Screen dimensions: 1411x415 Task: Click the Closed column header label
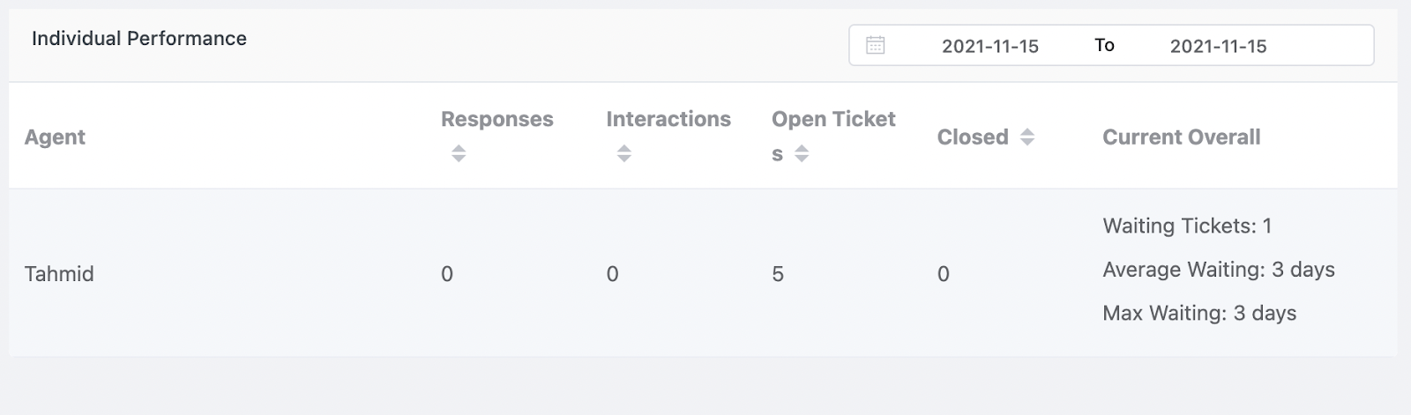(972, 137)
